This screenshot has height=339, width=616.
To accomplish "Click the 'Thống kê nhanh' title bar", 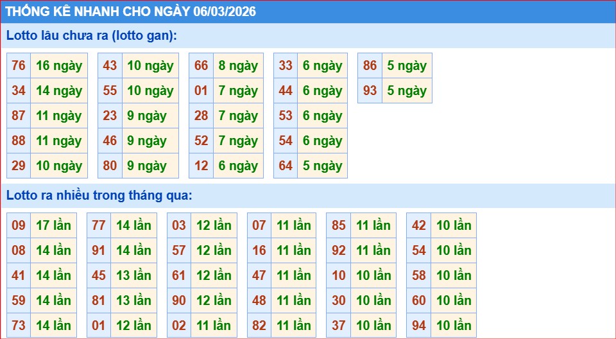I will [308, 12].
